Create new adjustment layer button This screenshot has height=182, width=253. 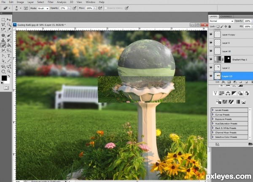pyautogui.click(x=235, y=82)
